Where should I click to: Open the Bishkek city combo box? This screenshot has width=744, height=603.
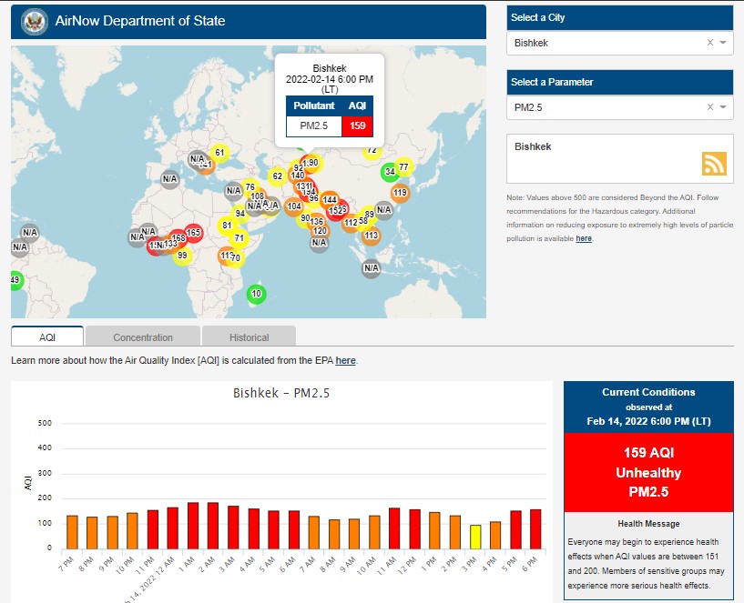606,43
